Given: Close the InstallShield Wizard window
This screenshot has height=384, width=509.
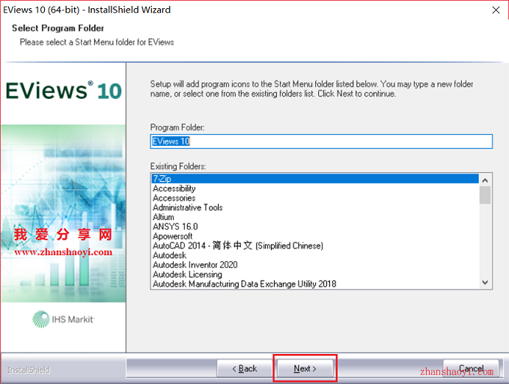Looking at the screenshot, I should click(496, 10).
